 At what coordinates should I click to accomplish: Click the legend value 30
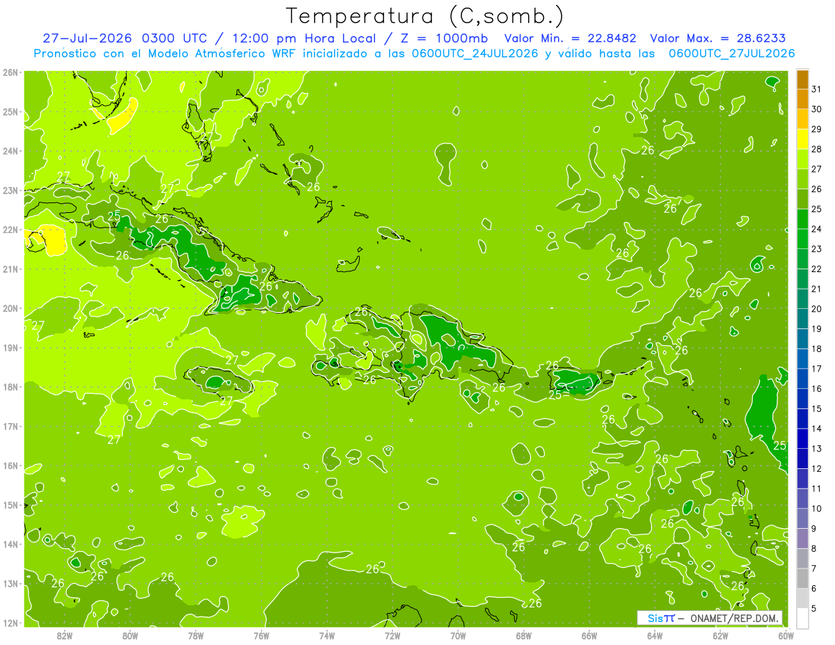[817, 109]
